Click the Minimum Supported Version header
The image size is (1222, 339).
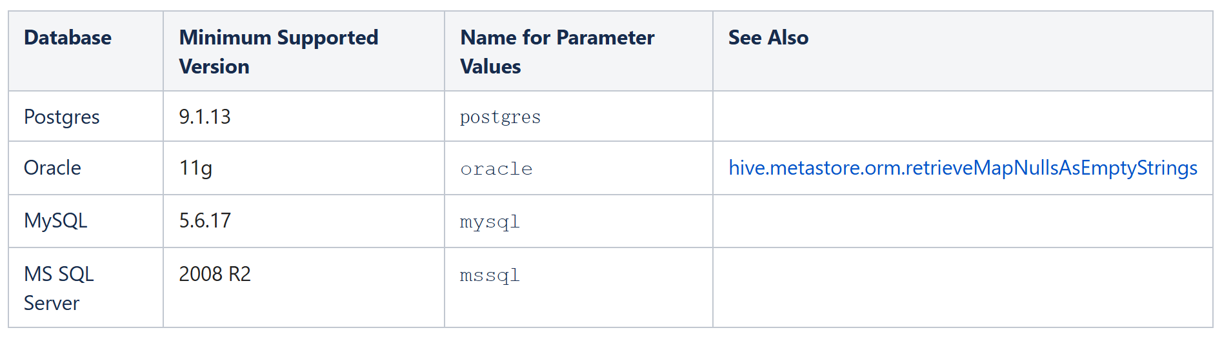click(278, 52)
